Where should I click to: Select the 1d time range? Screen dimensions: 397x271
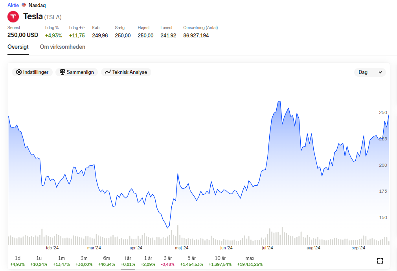(17, 261)
